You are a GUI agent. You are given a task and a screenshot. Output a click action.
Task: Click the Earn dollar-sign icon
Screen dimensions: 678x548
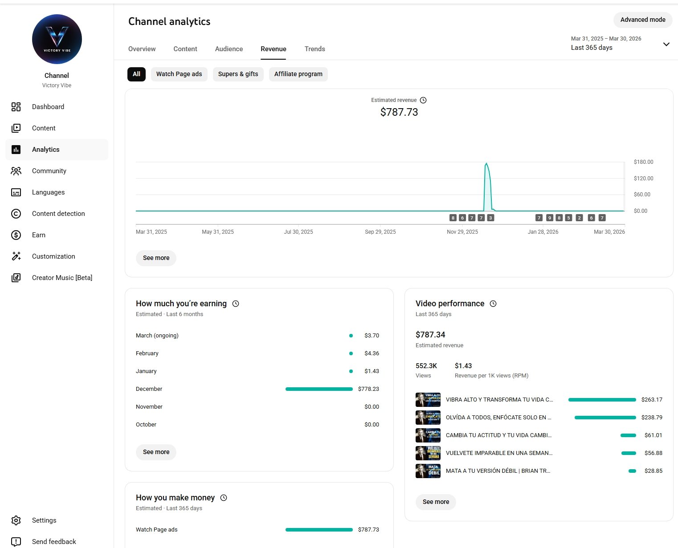click(16, 235)
